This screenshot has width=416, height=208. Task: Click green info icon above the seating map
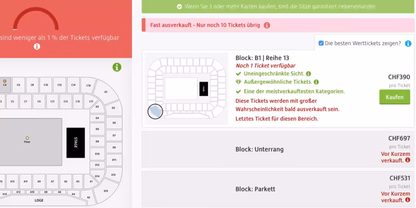[x=117, y=67]
